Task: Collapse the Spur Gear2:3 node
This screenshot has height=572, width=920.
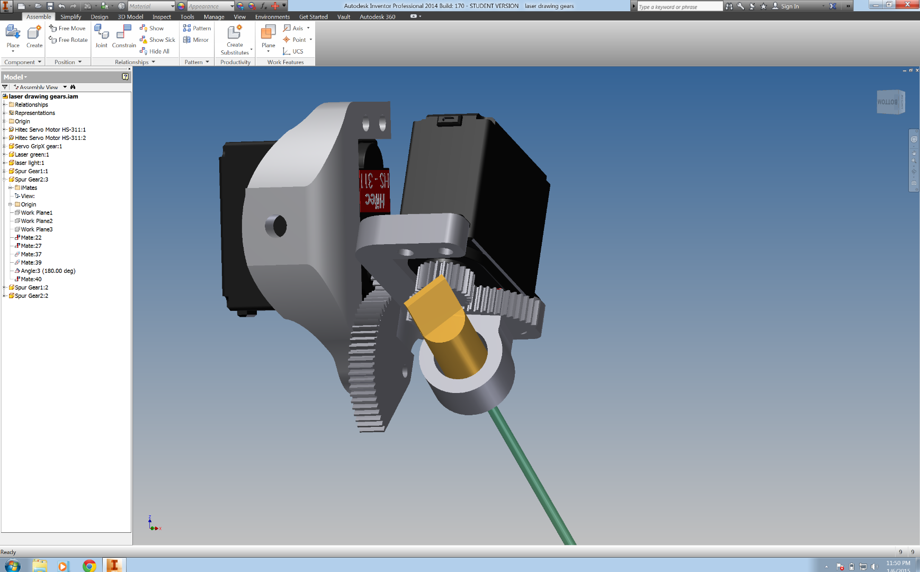Action: [x=4, y=180]
